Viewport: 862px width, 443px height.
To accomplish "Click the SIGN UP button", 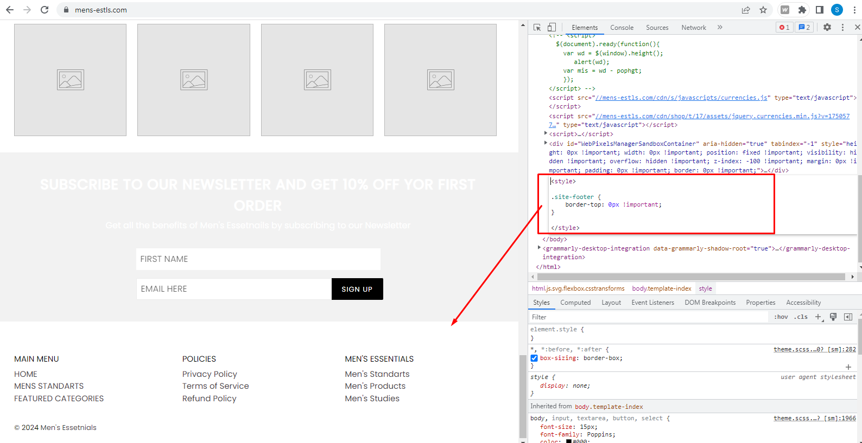I will coord(357,289).
